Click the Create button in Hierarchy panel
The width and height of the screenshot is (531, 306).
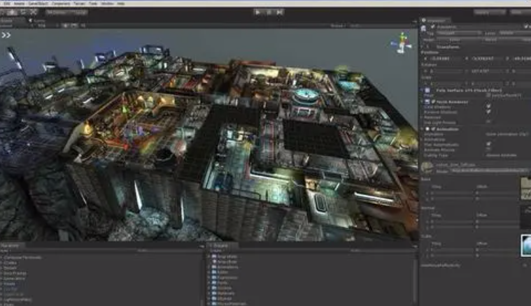pos(5,251)
